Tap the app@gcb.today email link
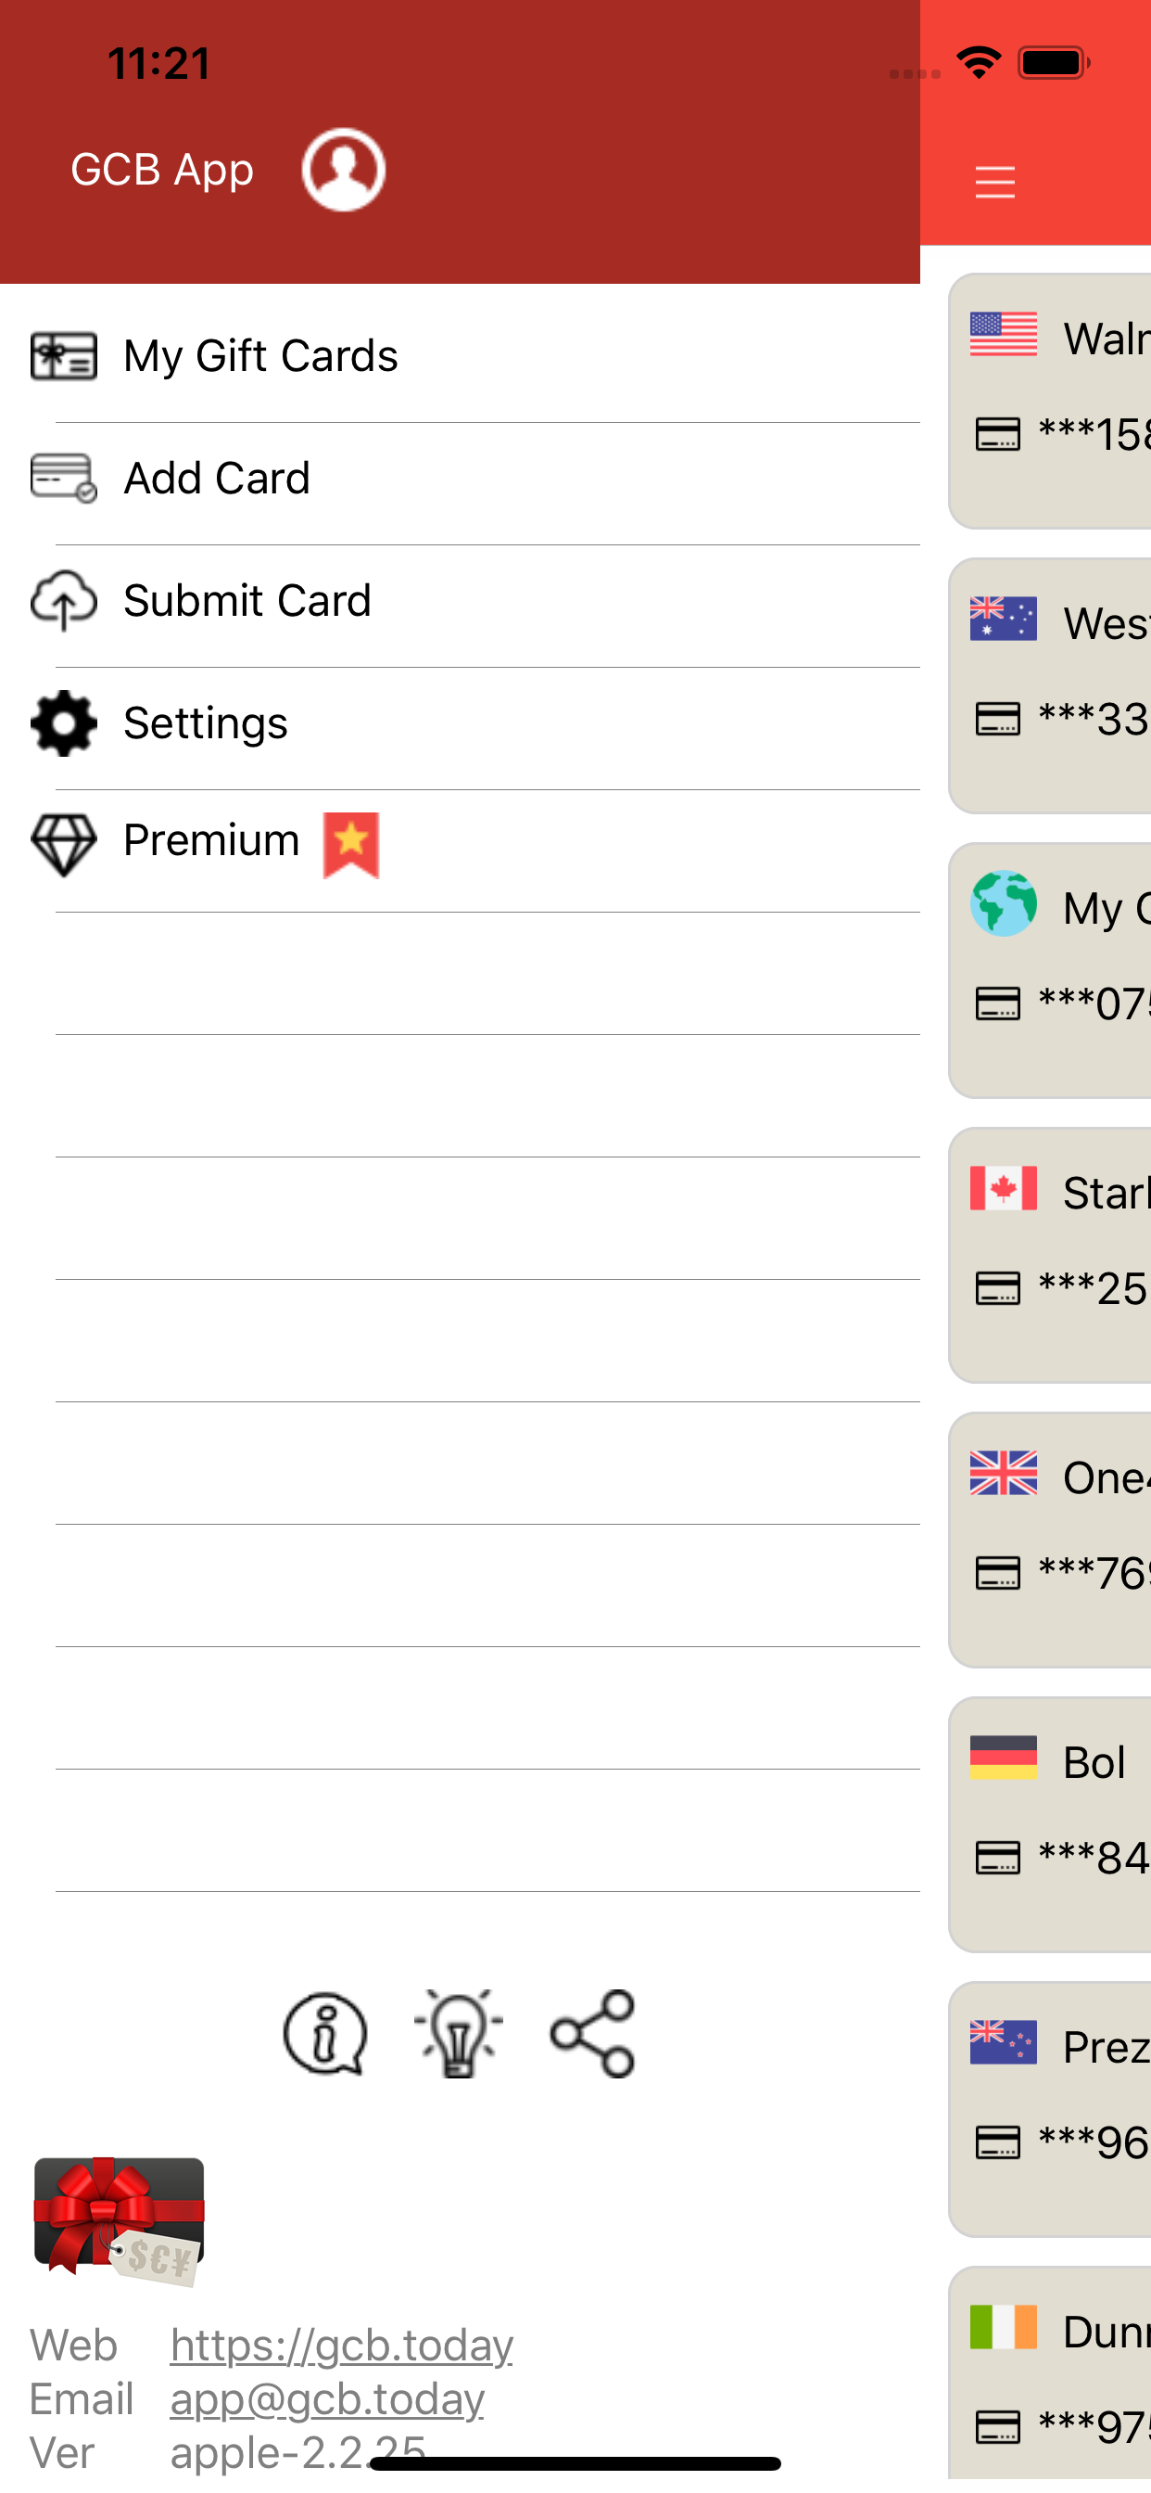This screenshot has width=1151, height=2493. 327,2399
